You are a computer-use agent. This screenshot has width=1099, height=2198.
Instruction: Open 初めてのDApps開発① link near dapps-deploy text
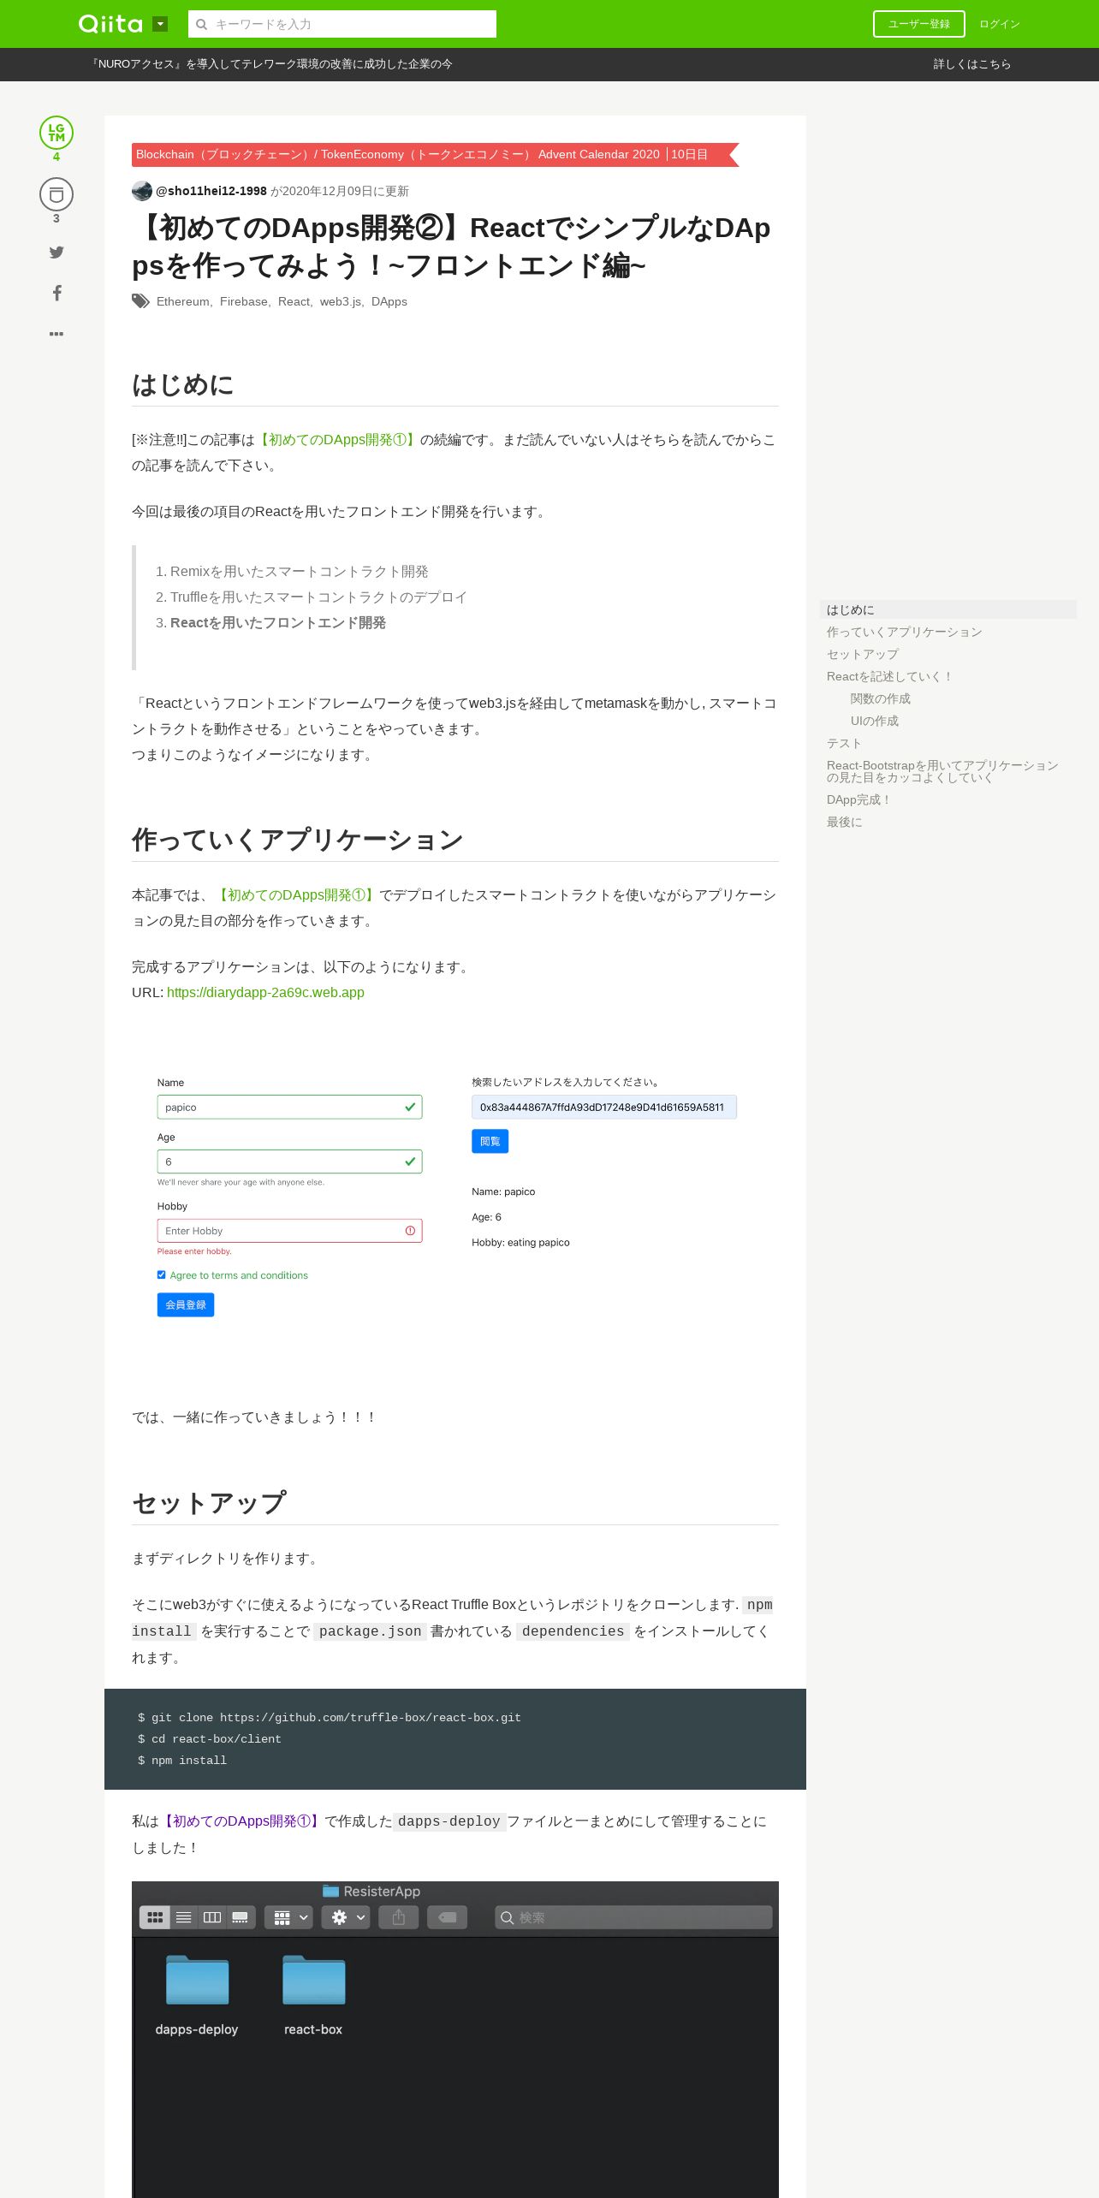[x=241, y=1821]
